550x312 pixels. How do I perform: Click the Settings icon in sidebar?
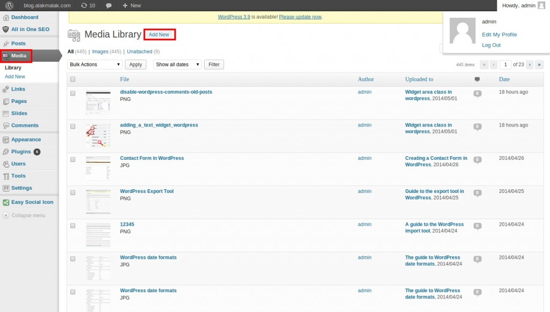coord(5,188)
